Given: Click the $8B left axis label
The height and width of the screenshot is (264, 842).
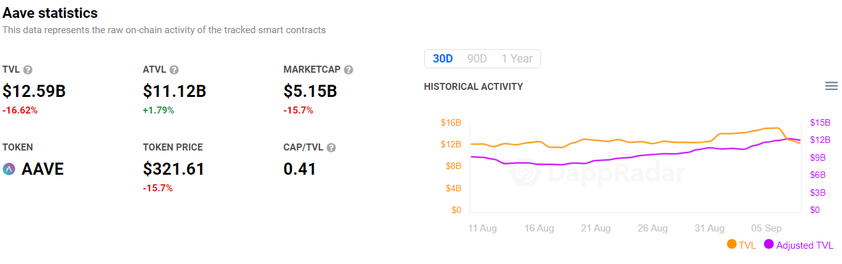Looking at the screenshot, I should (x=453, y=166).
